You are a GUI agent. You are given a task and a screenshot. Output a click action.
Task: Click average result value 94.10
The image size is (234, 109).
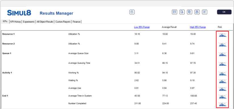click(165, 72)
